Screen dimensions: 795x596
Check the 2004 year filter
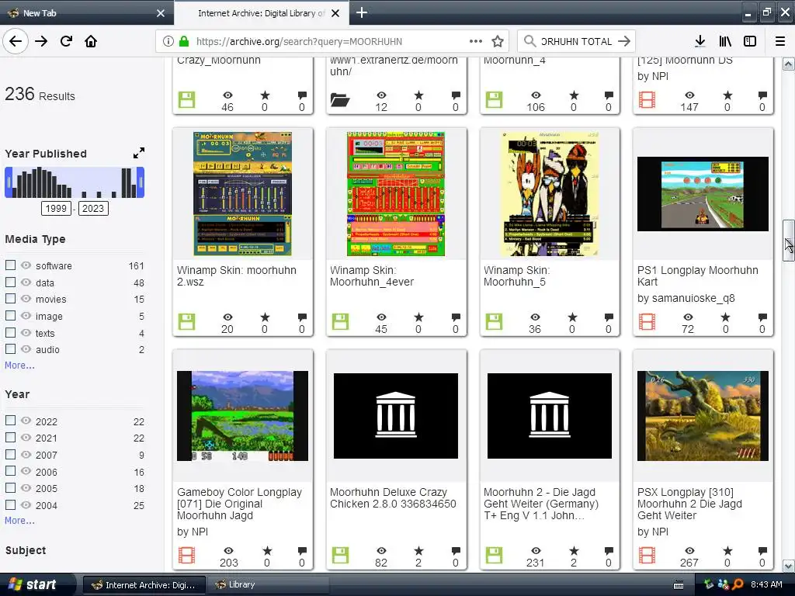pos(10,504)
